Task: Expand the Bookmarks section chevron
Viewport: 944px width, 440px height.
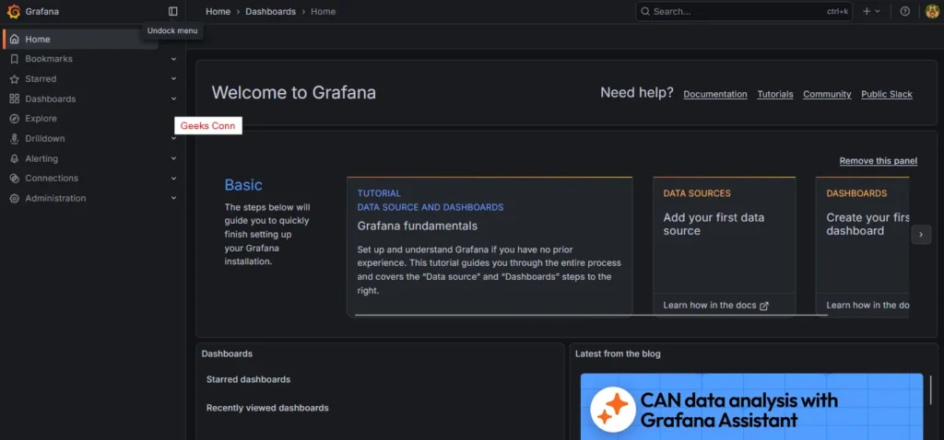Action: click(x=173, y=59)
